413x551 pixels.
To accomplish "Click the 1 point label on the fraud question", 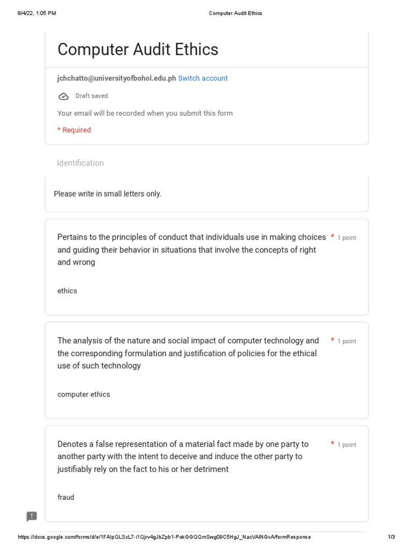I will point(346,445).
